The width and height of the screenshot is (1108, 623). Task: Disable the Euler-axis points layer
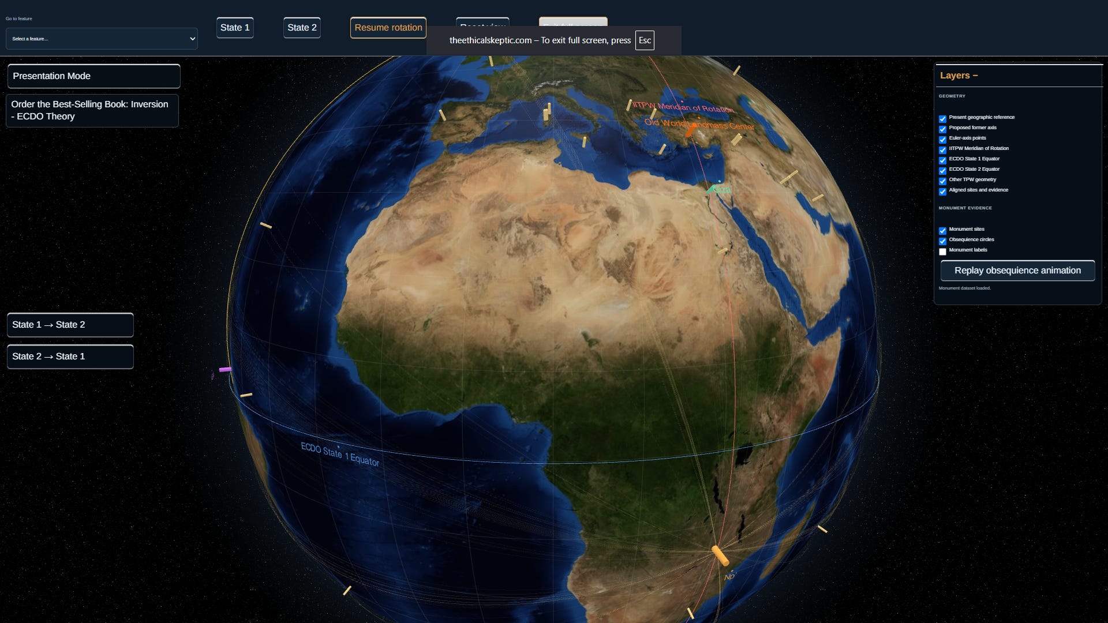pos(942,140)
